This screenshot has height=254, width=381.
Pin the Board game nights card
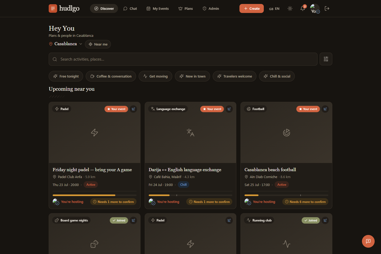pos(133,220)
